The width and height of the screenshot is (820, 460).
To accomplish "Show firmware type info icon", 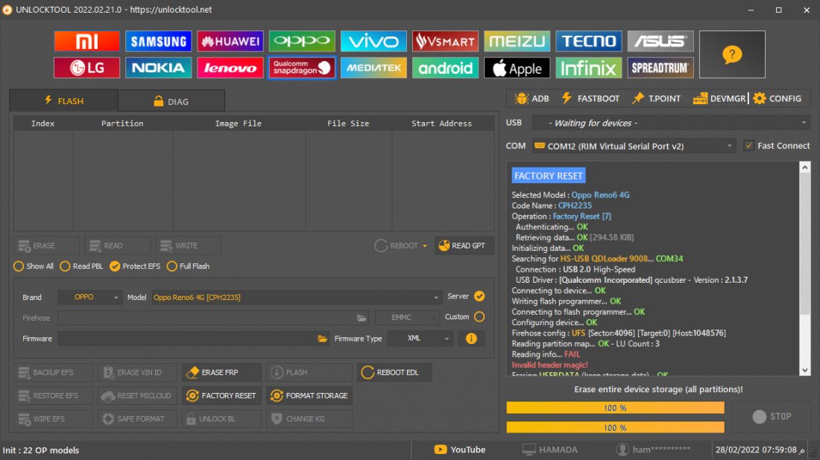I will 471,339.
